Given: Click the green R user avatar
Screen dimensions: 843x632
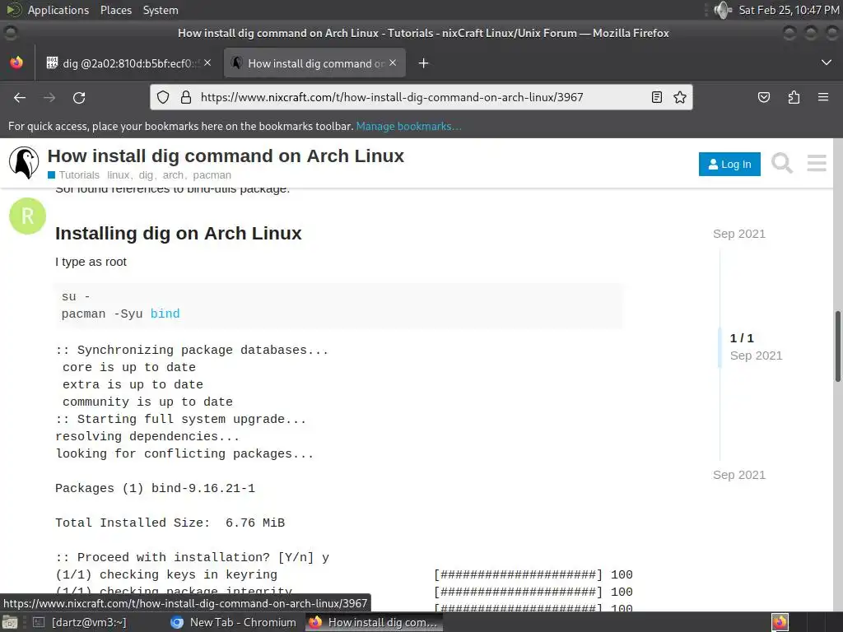Looking at the screenshot, I should (27, 216).
